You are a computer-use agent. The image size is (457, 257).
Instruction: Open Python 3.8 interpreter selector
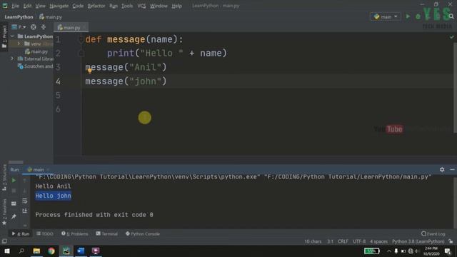[x=418, y=241]
